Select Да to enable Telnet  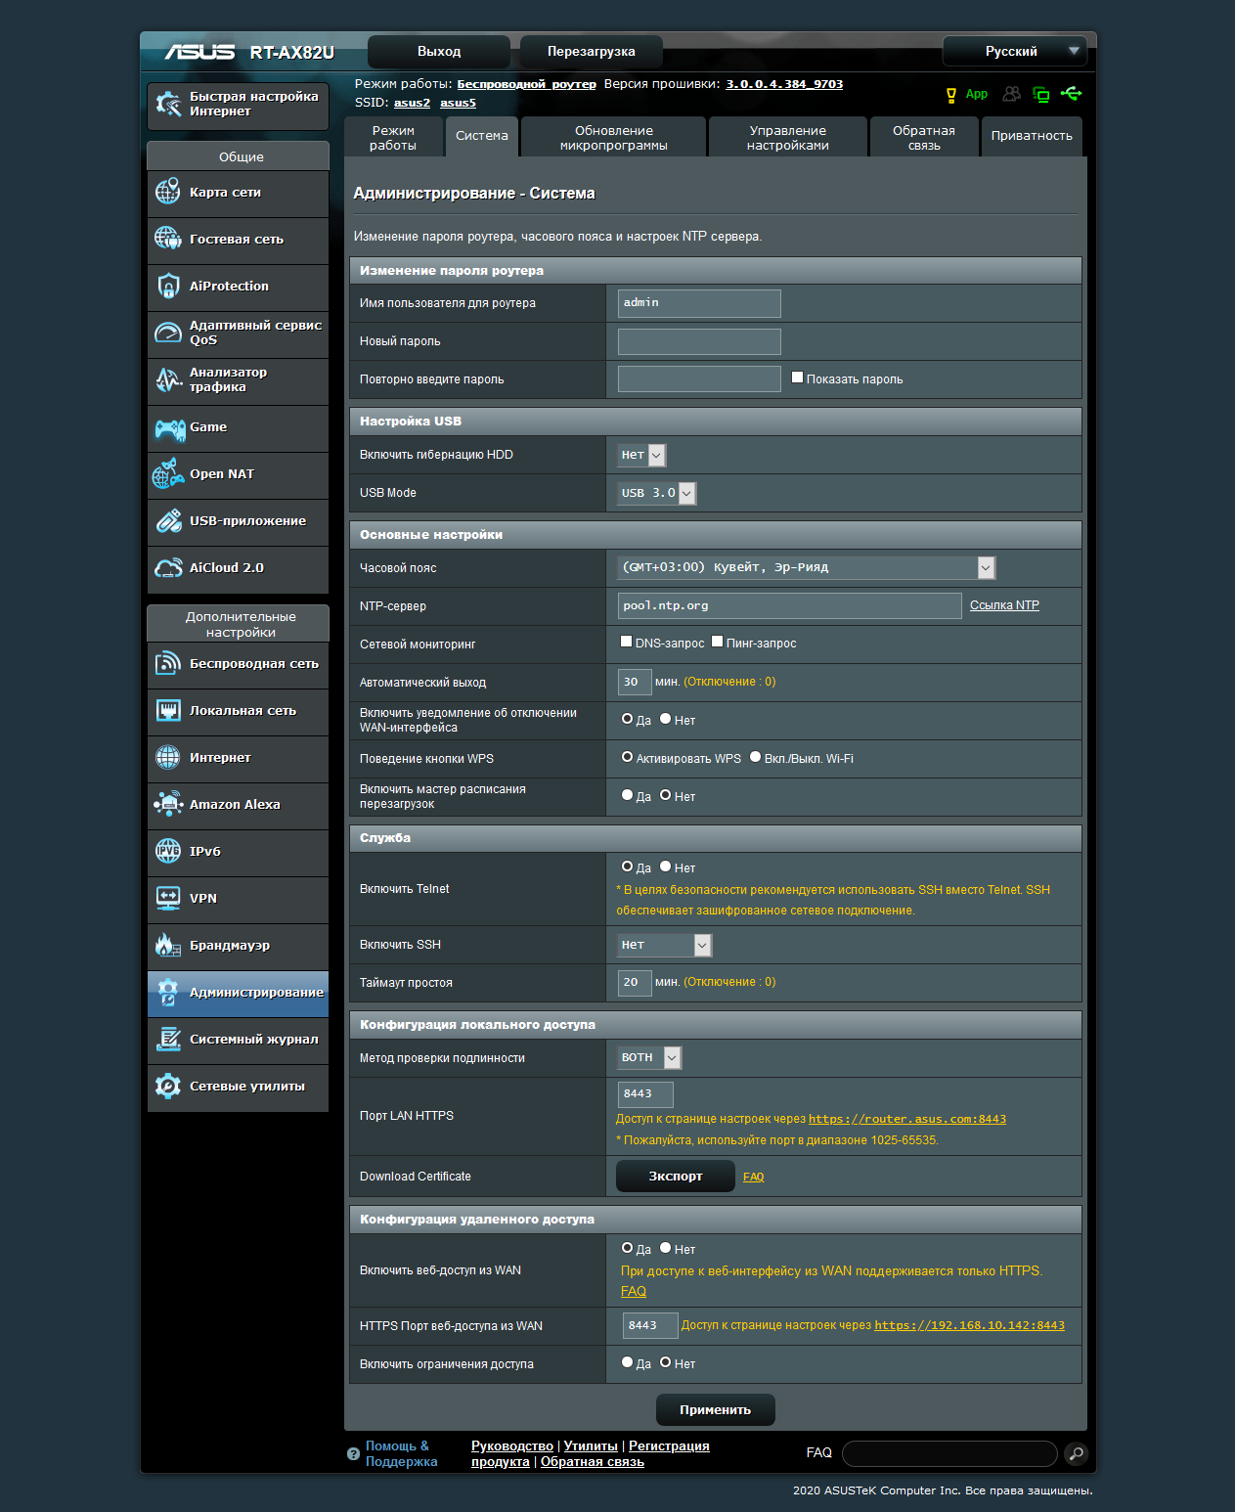627,867
